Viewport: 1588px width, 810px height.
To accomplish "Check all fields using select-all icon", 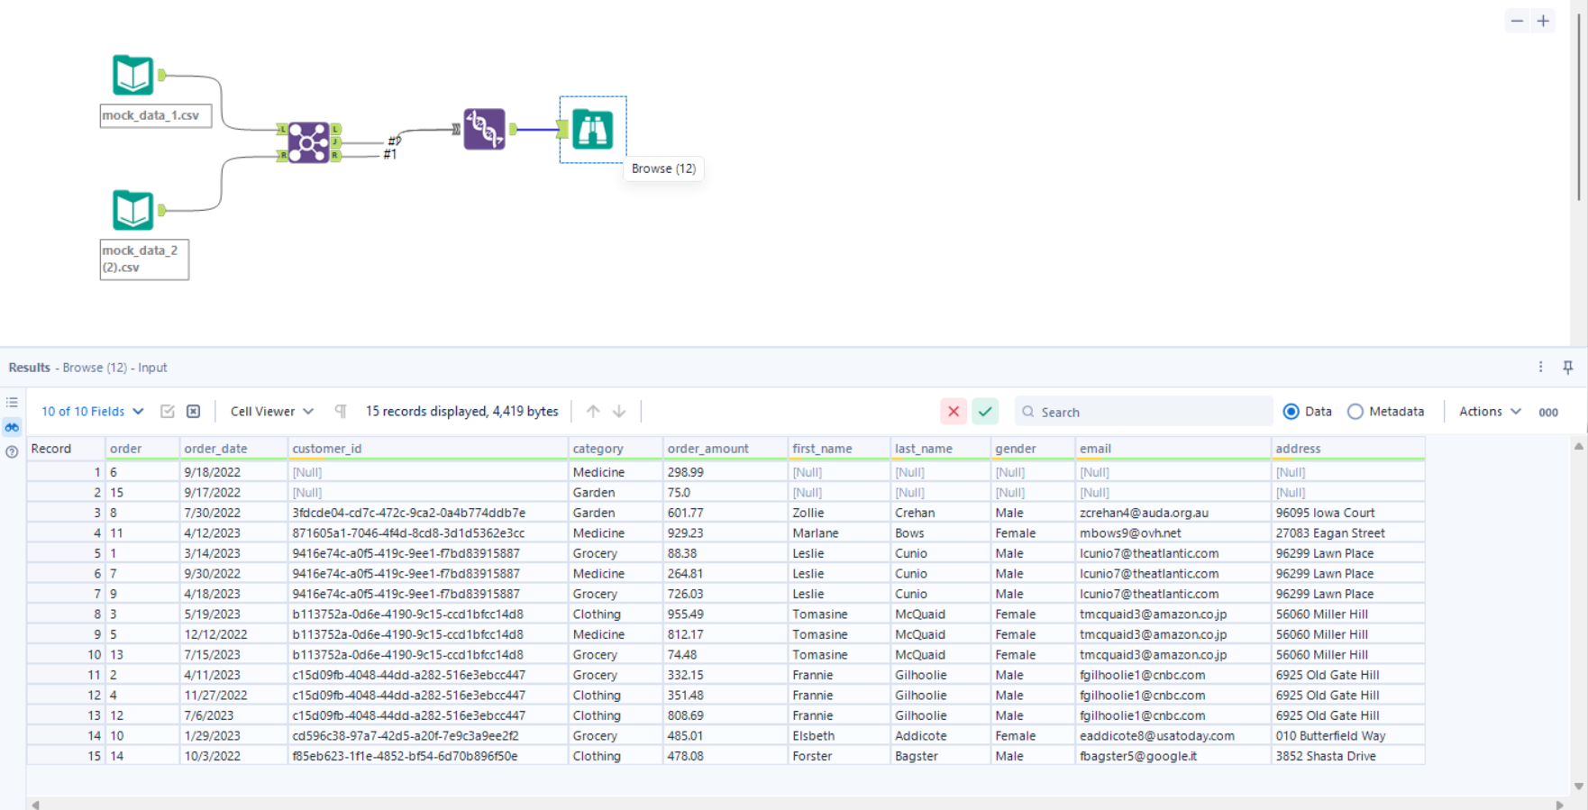I will (168, 412).
